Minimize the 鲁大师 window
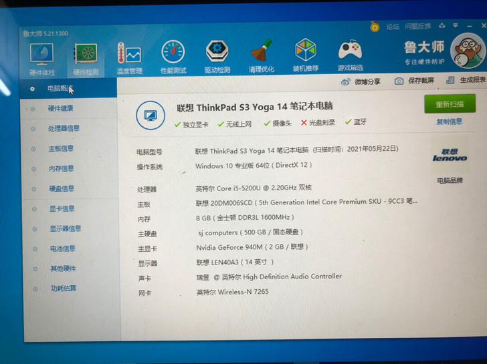This screenshot has width=487, height=364. tap(470, 26)
